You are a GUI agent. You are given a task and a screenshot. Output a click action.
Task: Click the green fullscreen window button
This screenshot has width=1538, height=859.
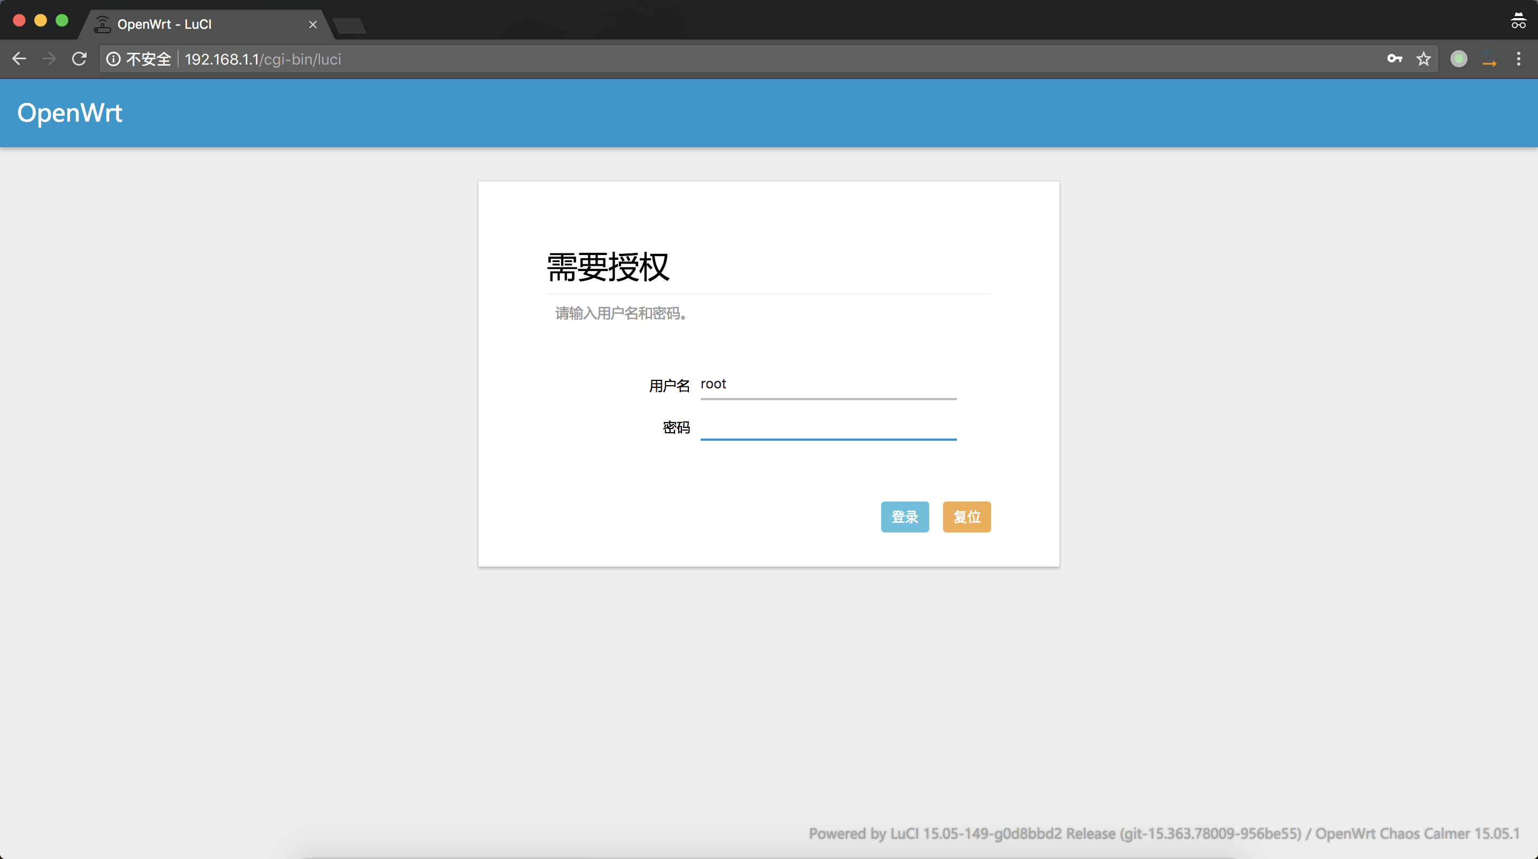[x=62, y=20]
